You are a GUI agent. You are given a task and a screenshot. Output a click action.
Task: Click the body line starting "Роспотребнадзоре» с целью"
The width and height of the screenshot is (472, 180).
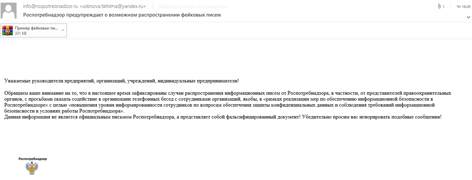click(x=219, y=105)
